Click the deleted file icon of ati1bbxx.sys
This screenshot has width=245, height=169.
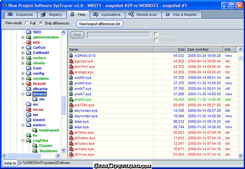pos(71,133)
